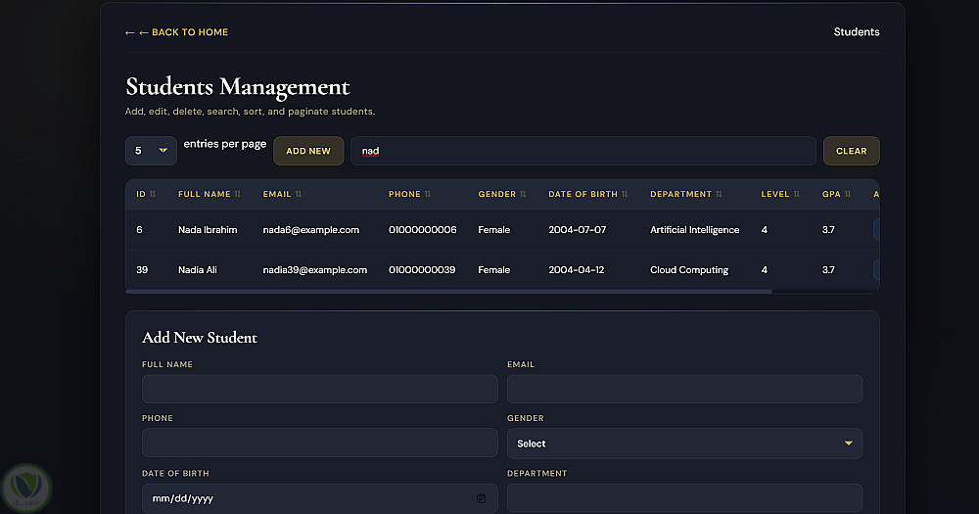Screen dimensions: 979x514
Task: Click the ID cell '39'
Action: [142, 270]
